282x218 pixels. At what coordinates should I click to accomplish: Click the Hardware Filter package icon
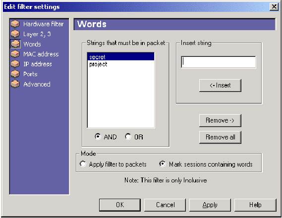pos(15,24)
